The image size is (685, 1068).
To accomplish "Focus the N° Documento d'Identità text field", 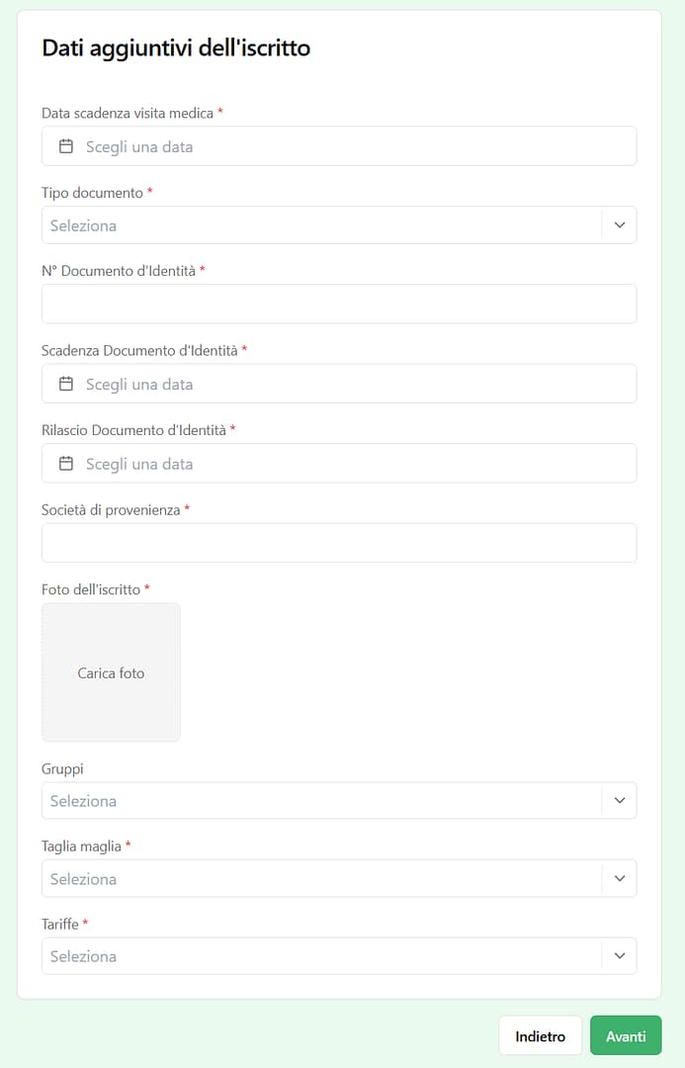I will [339, 305].
